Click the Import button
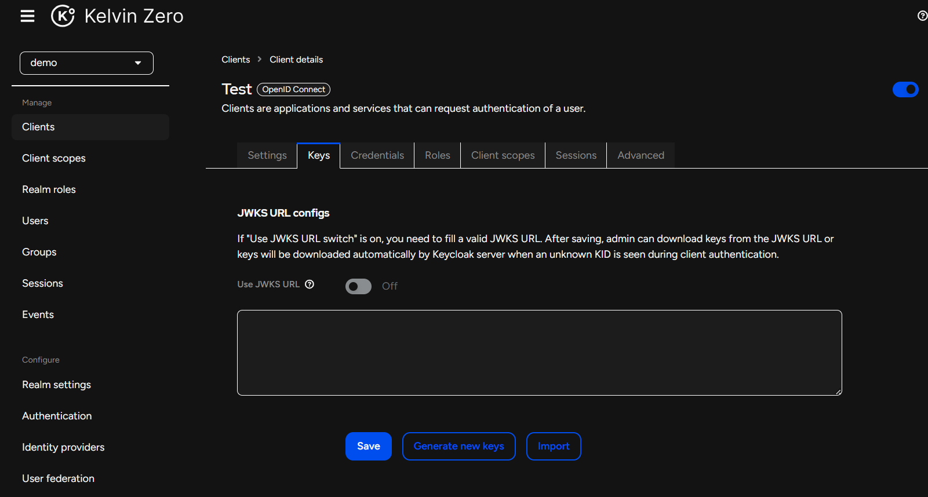The image size is (928, 497). point(553,446)
